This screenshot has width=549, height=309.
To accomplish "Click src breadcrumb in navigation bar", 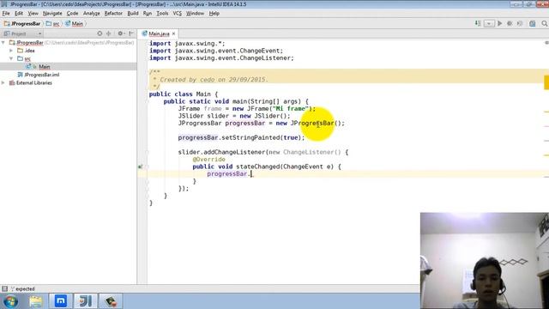I will pos(53,24).
